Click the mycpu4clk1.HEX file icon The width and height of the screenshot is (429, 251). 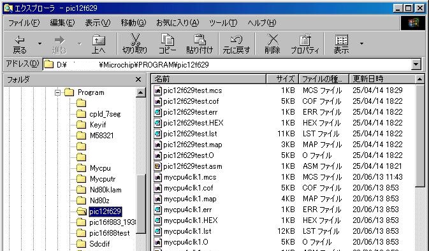(x=157, y=220)
